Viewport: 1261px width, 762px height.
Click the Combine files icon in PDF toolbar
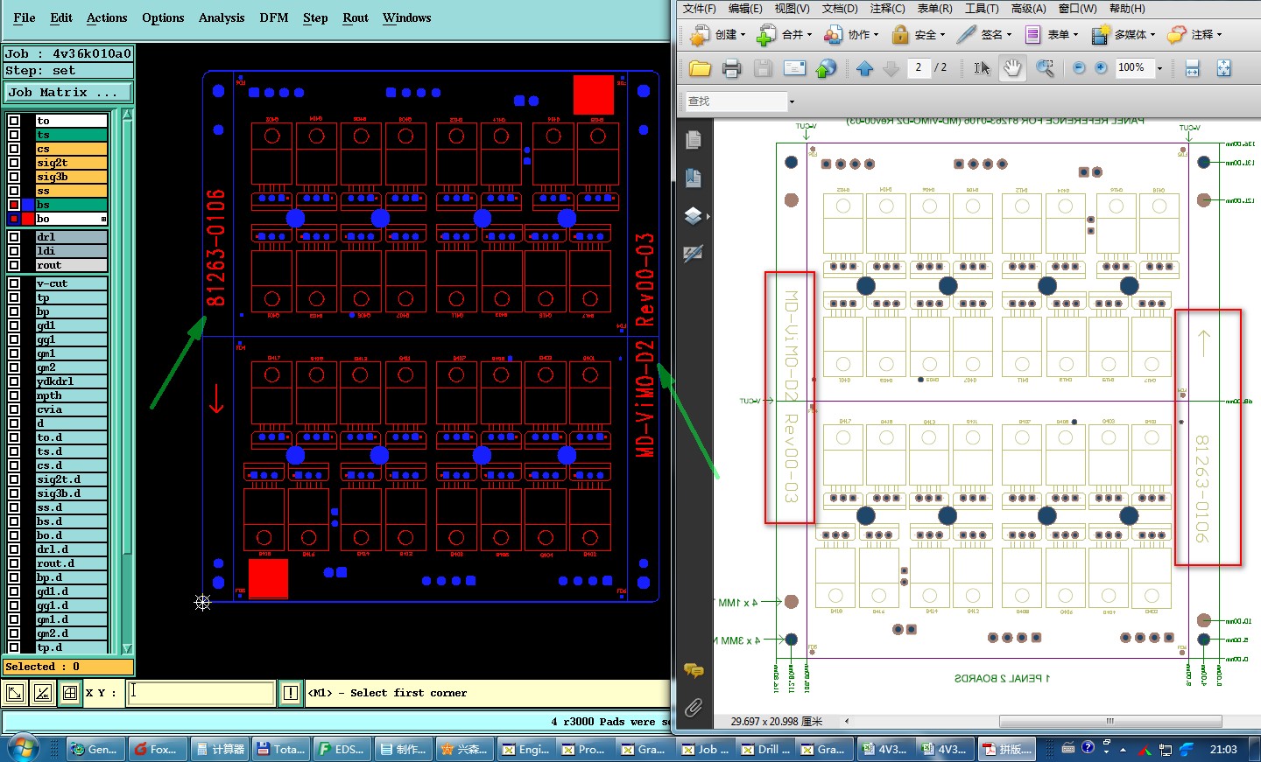pos(766,35)
